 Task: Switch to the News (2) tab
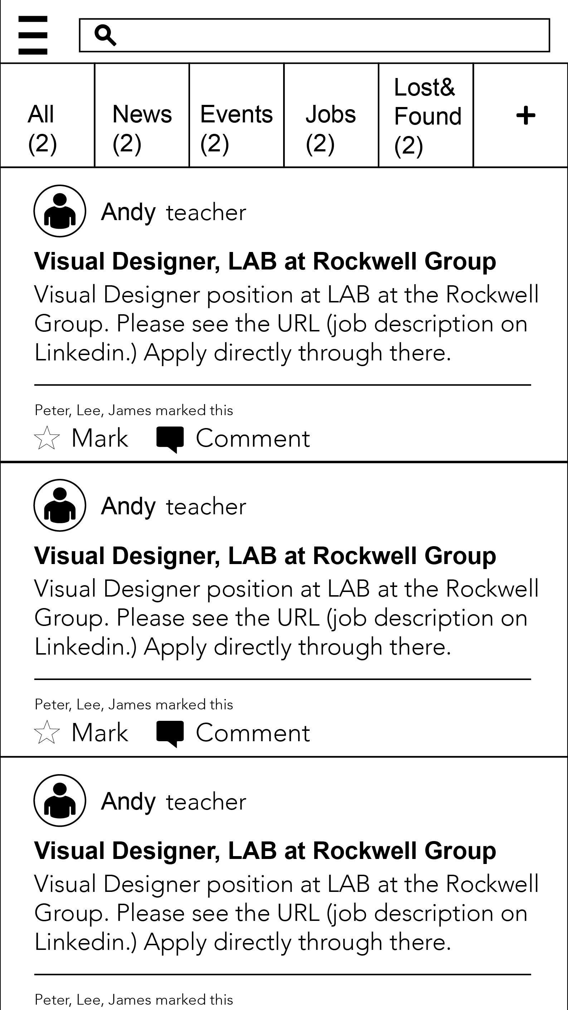click(142, 116)
